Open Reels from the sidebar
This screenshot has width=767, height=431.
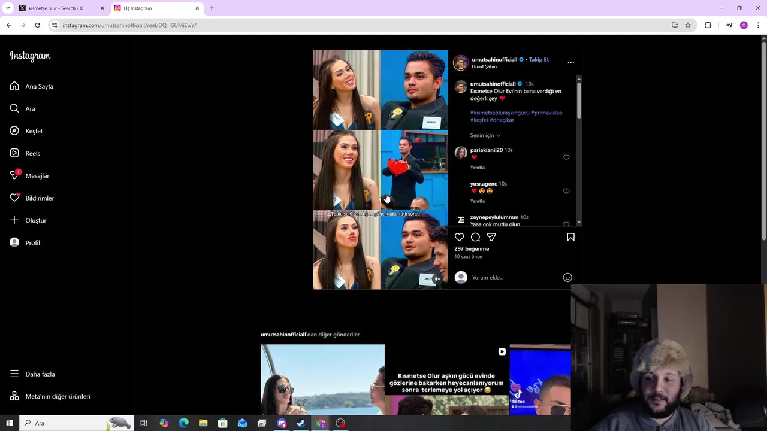25,153
